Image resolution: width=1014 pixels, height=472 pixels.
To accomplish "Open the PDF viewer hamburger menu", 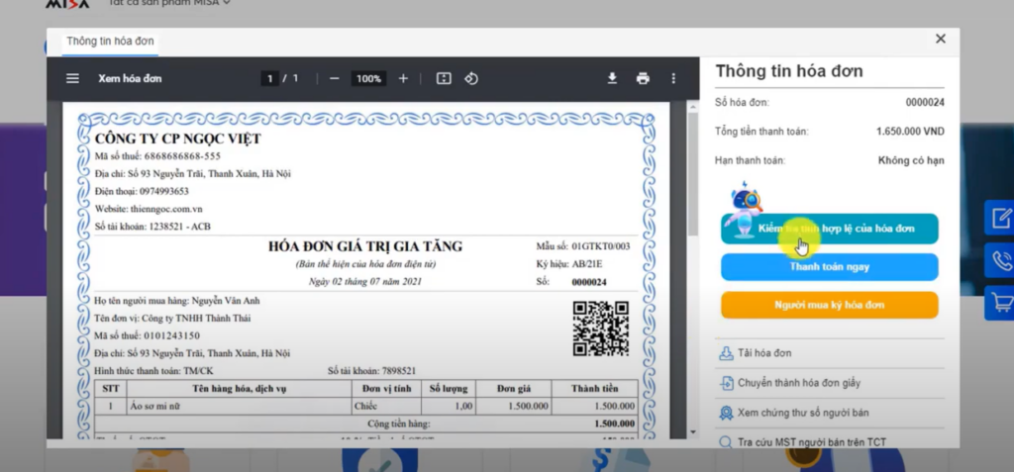I will (72, 78).
